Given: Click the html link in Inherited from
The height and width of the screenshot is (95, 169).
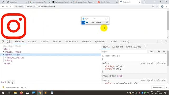Looking at the screenshot, I should 120,76.
